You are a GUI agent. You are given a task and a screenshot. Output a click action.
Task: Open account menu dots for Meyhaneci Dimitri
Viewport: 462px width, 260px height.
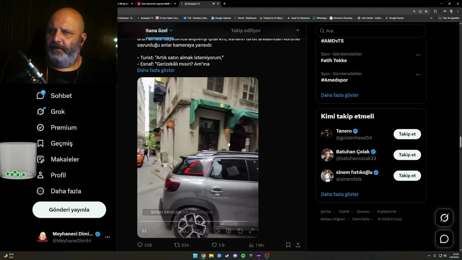tap(107, 237)
